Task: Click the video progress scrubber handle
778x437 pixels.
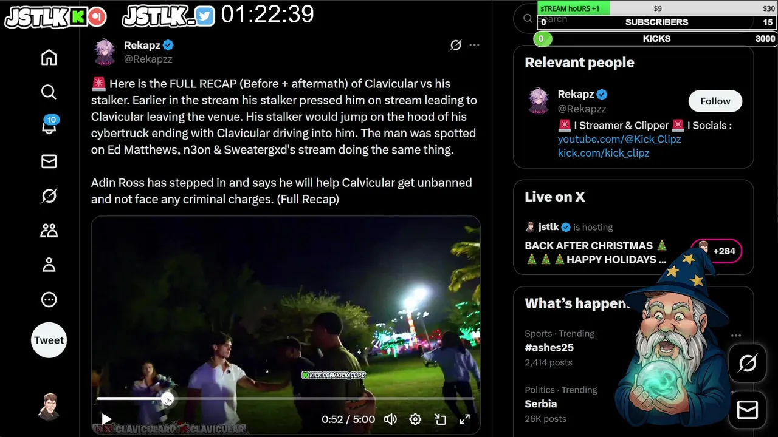Action: pyautogui.click(x=167, y=399)
